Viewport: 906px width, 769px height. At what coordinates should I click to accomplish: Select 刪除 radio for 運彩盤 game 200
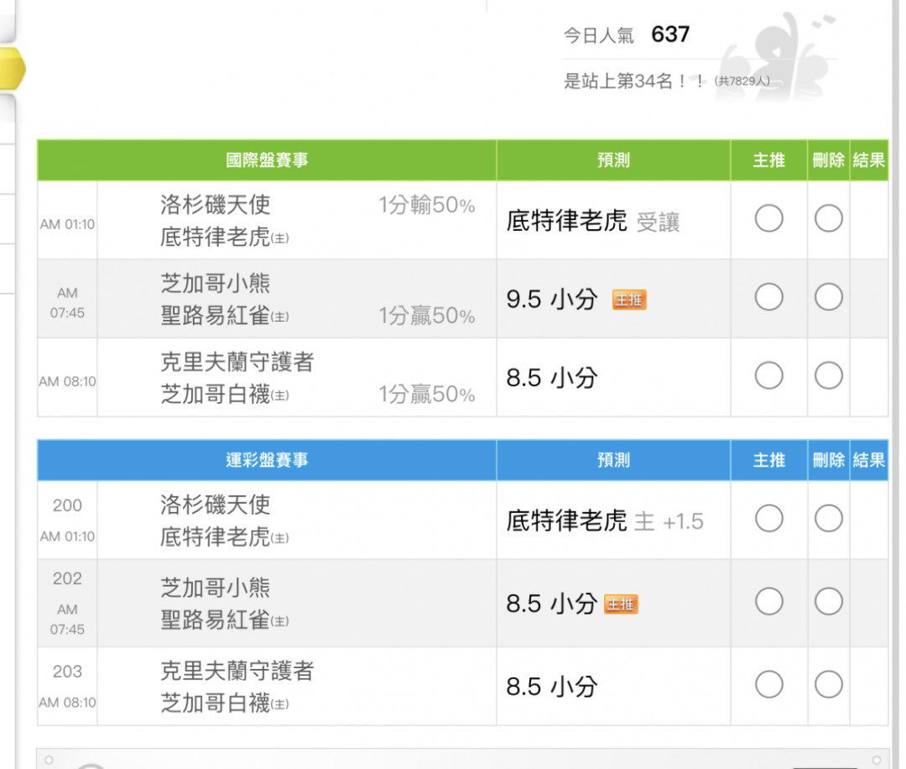click(x=828, y=519)
